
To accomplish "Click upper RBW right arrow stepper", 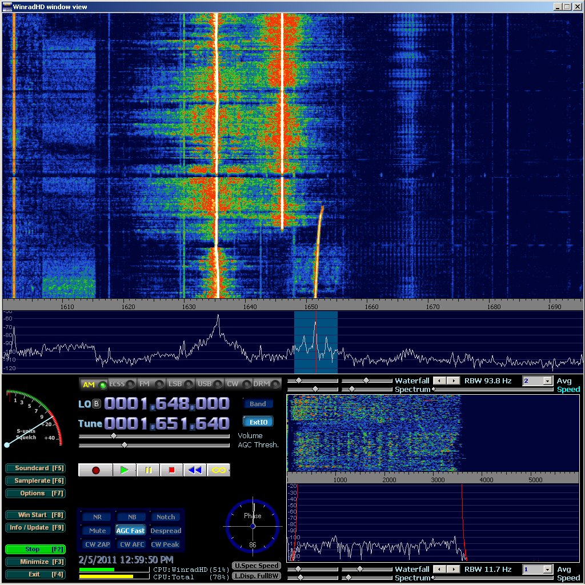I will click(452, 380).
